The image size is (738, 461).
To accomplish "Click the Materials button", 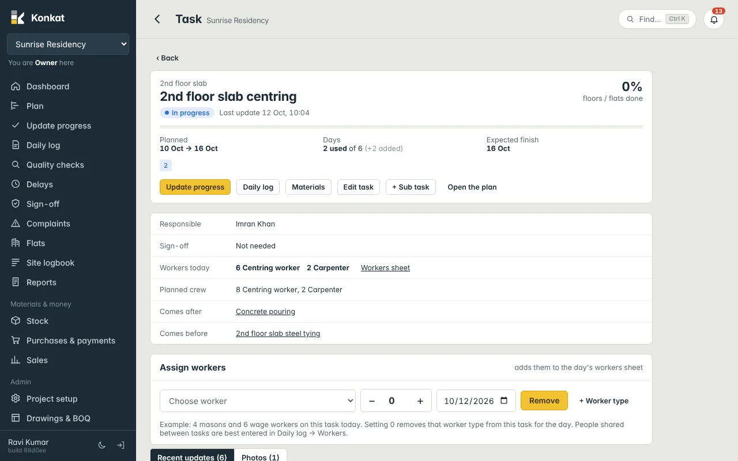I will click(x=308, y=187).
